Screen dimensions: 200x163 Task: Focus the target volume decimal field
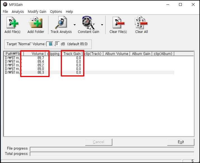tap(57, 44)
